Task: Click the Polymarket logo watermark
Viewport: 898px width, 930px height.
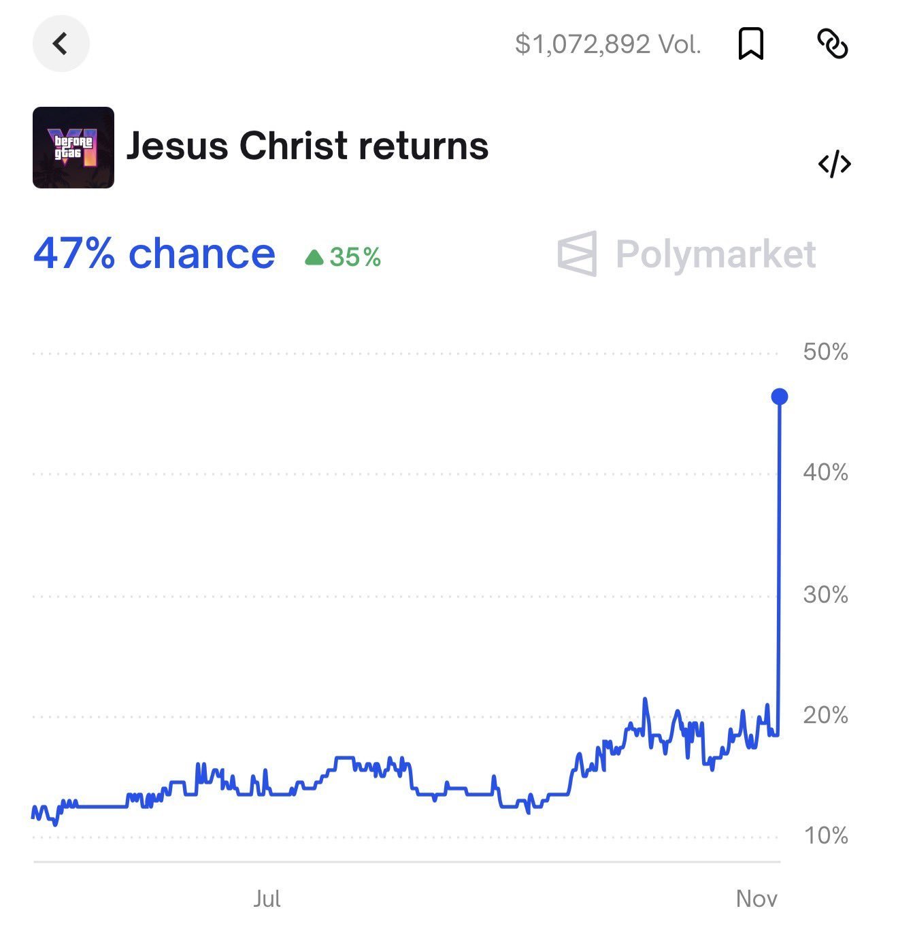Action: 578,254
